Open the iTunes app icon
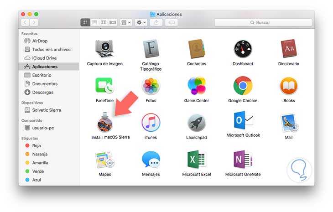This screenshot has width=333, height=212. (151, 123)
